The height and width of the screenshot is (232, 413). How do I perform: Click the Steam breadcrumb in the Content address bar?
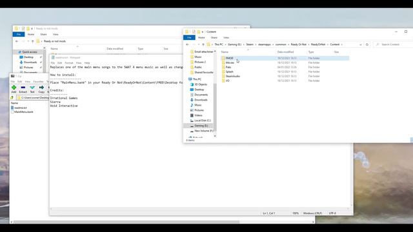pos(250,44)
